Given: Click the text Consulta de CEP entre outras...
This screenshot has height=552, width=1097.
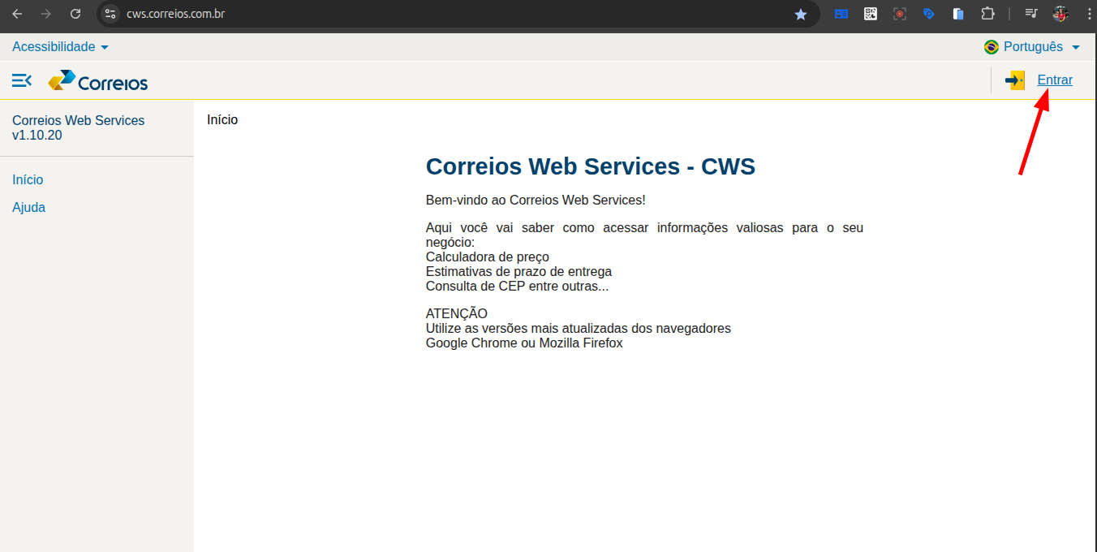Looking at the screenshot, I should click(517, 287).
